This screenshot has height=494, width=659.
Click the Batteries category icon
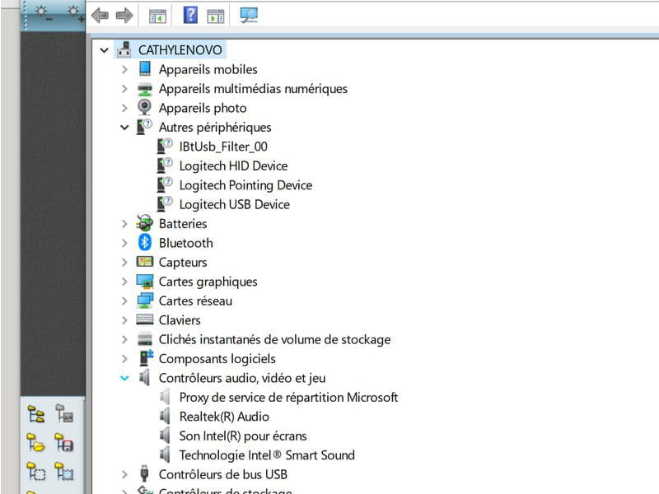tap(145, 223)
